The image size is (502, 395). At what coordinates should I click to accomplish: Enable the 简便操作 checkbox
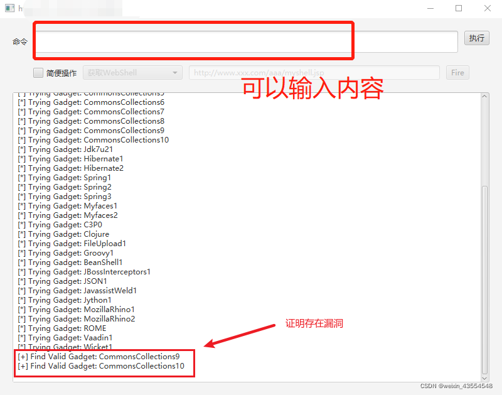(38, 72)
